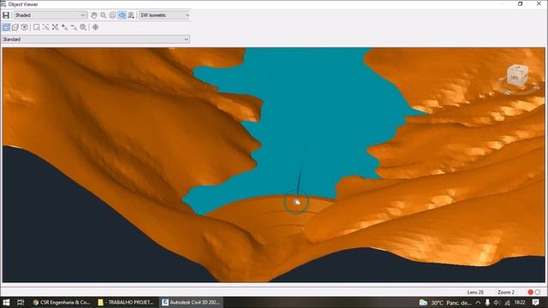Open the Shaded visual style dropdown
The height and width of the screenshot is (308, 548).
[50, 15]
